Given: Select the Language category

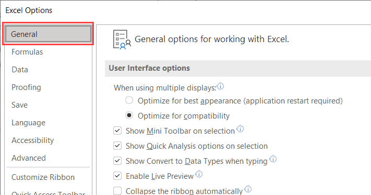Looking at the screenshot, I should coord(28,123).
